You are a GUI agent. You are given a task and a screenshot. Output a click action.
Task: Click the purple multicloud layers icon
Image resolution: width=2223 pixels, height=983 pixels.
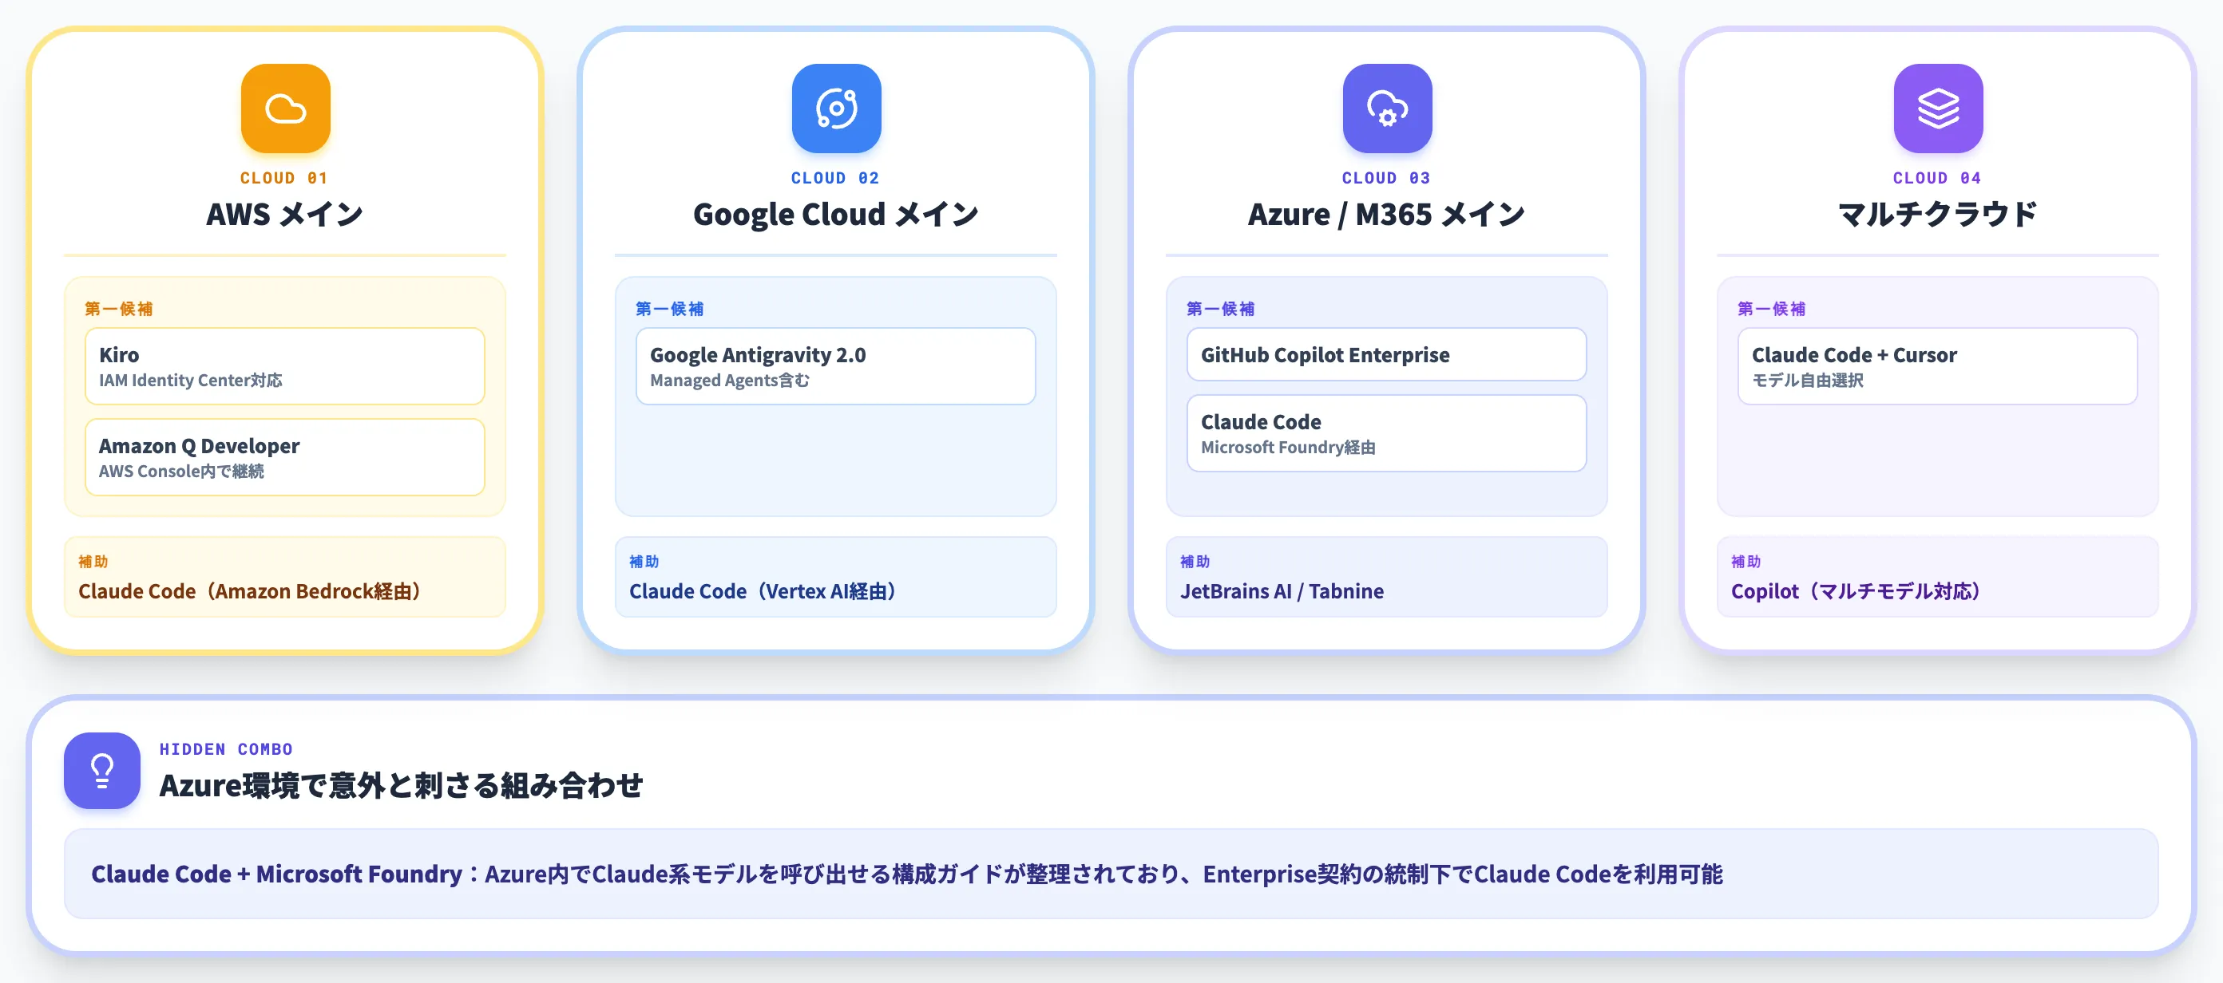(x=1938, y=109)
